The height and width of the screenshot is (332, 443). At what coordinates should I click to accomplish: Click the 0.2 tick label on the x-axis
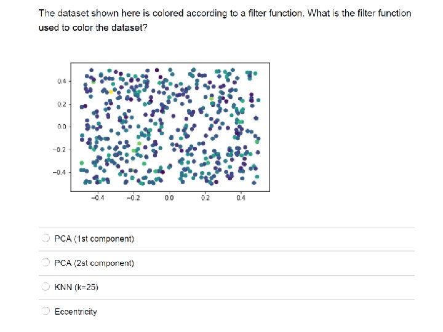tap(205, 198)
